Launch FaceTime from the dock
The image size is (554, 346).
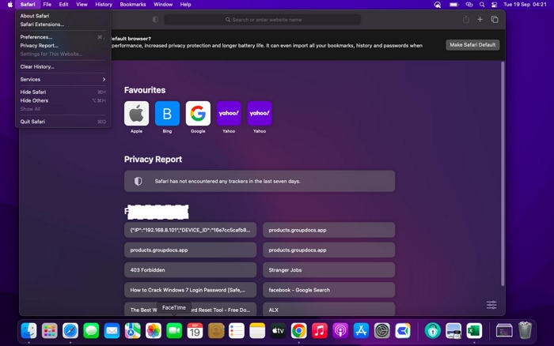(174, 331)
